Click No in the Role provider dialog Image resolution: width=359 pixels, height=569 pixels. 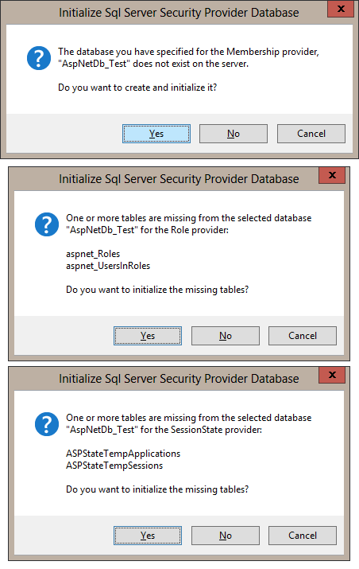(x=226, y=336)
